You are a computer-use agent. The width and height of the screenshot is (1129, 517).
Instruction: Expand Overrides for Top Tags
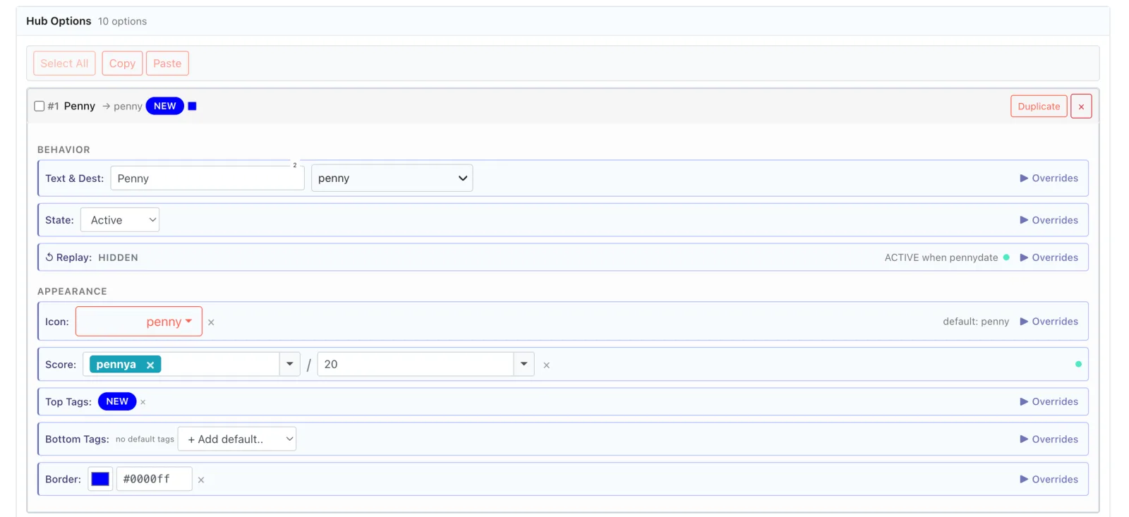(1049, 402)
